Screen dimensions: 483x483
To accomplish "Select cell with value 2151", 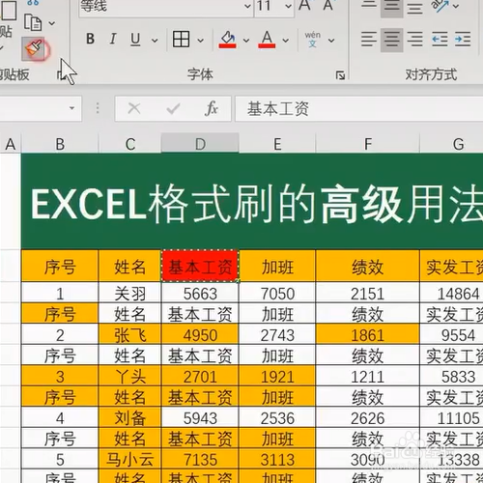I will click(368, 293).
